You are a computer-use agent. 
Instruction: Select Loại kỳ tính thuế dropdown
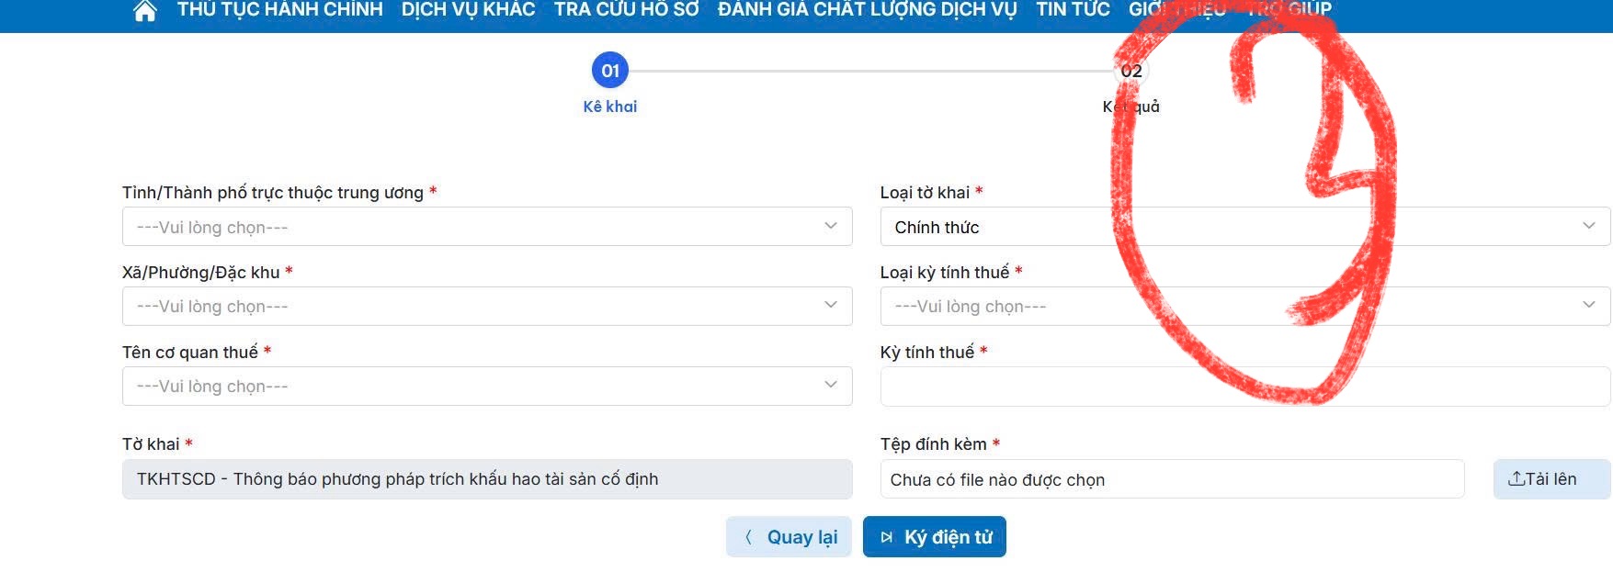[x=1244, y=307]
